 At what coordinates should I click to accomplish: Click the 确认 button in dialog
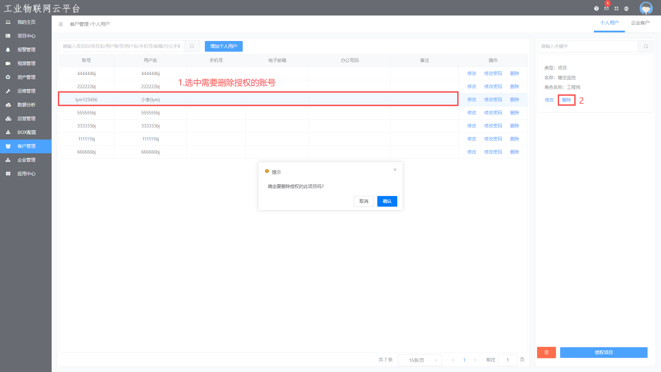387,201
